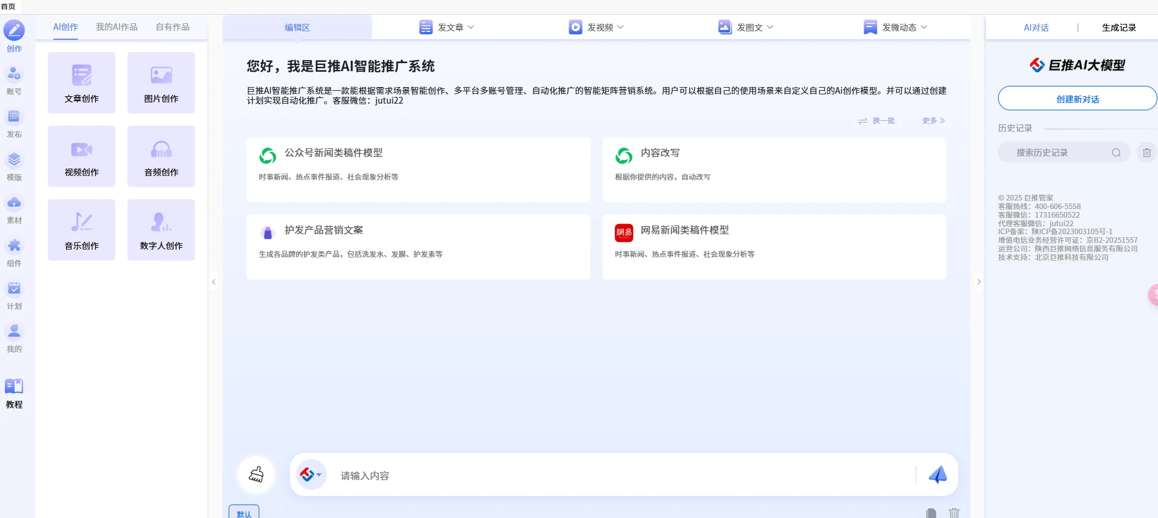Expand the 发图文 dropdown
The image size is (1158, 518).
(x=770, y=27)
